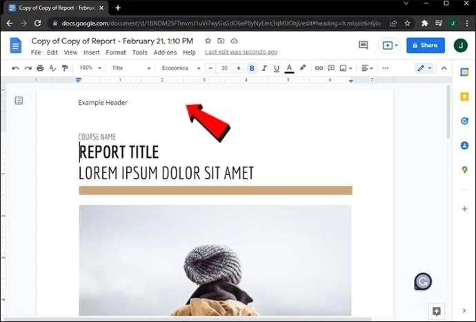Click the Redo icon in toolbar
476x322 pixels.
[x=28, y=68]
